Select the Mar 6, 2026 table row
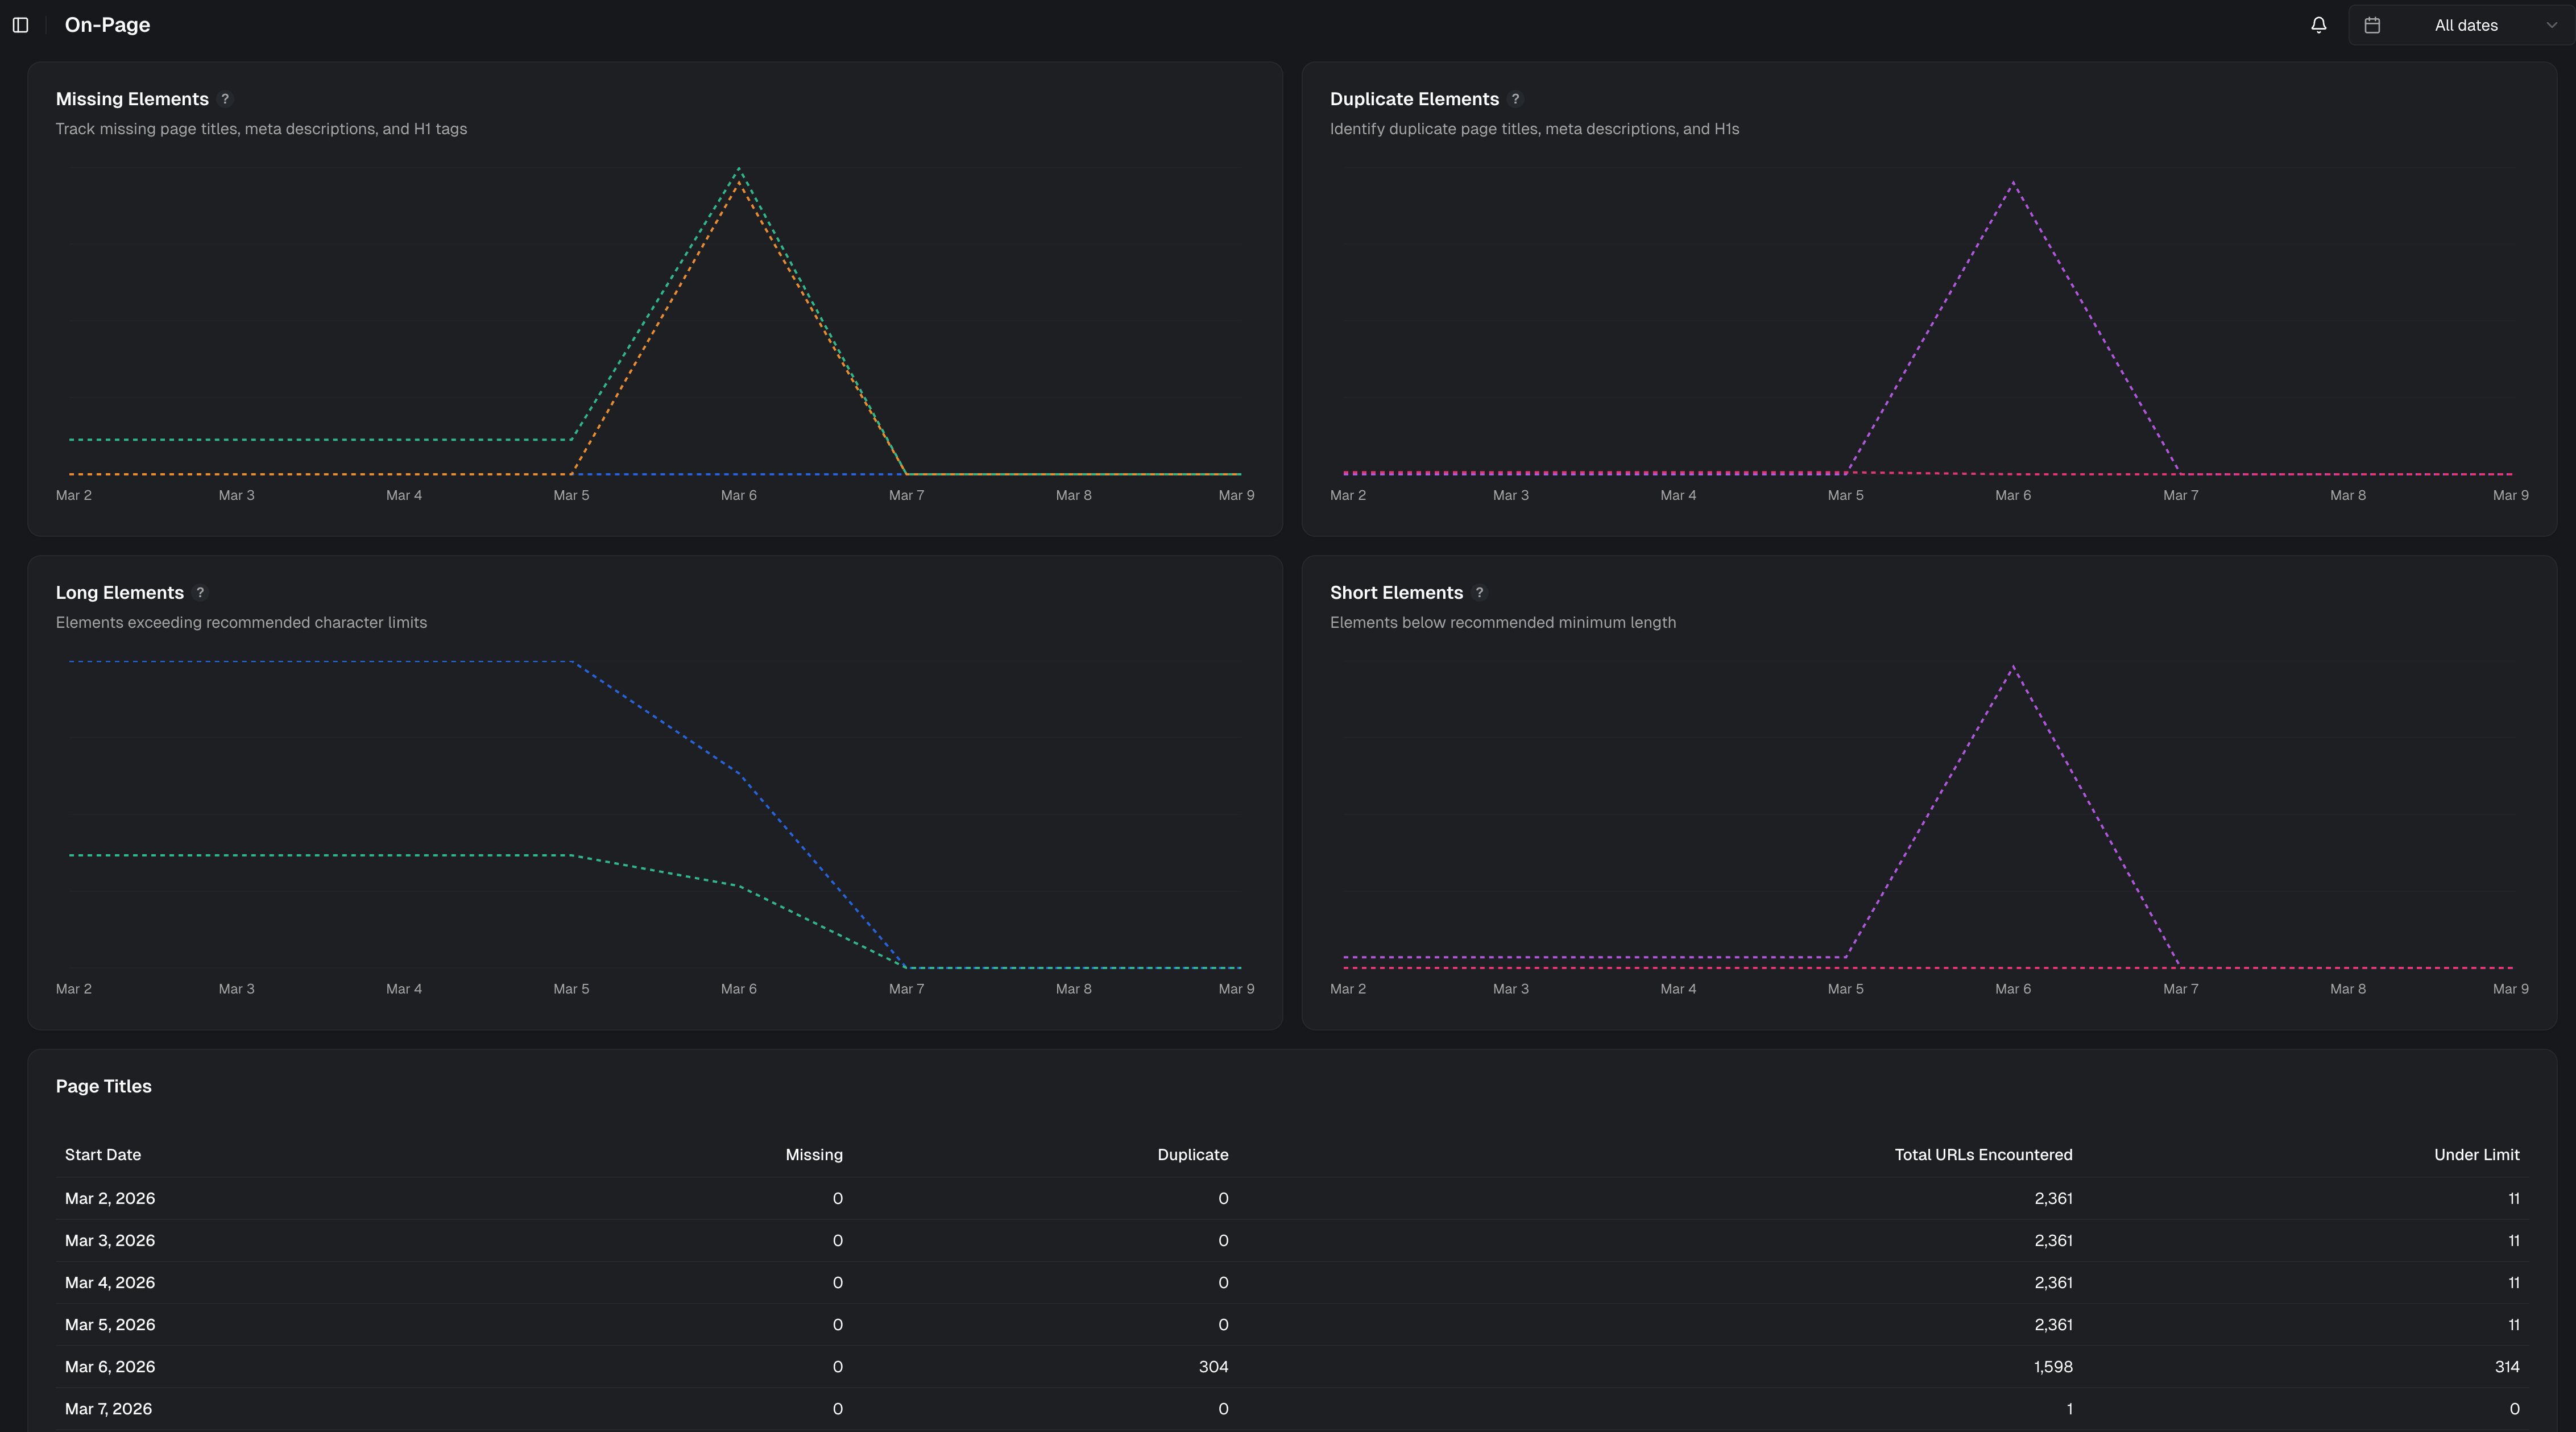 (x=110, y=1367)
